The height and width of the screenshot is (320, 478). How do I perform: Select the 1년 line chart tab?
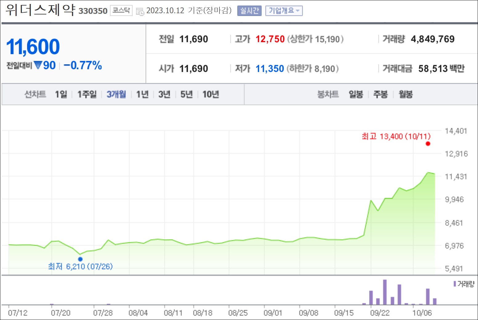[142, 94]
